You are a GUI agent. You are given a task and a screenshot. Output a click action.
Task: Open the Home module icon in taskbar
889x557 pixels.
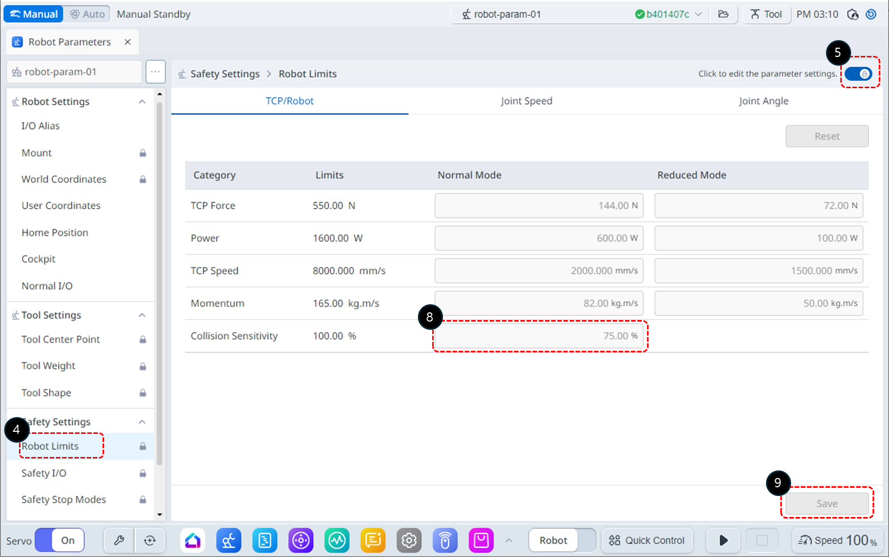[193, 540]
